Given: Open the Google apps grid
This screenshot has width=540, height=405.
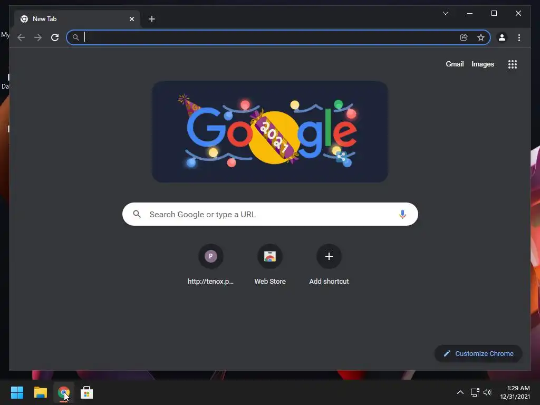Looking at the screenshot, I should coord(513,64).
